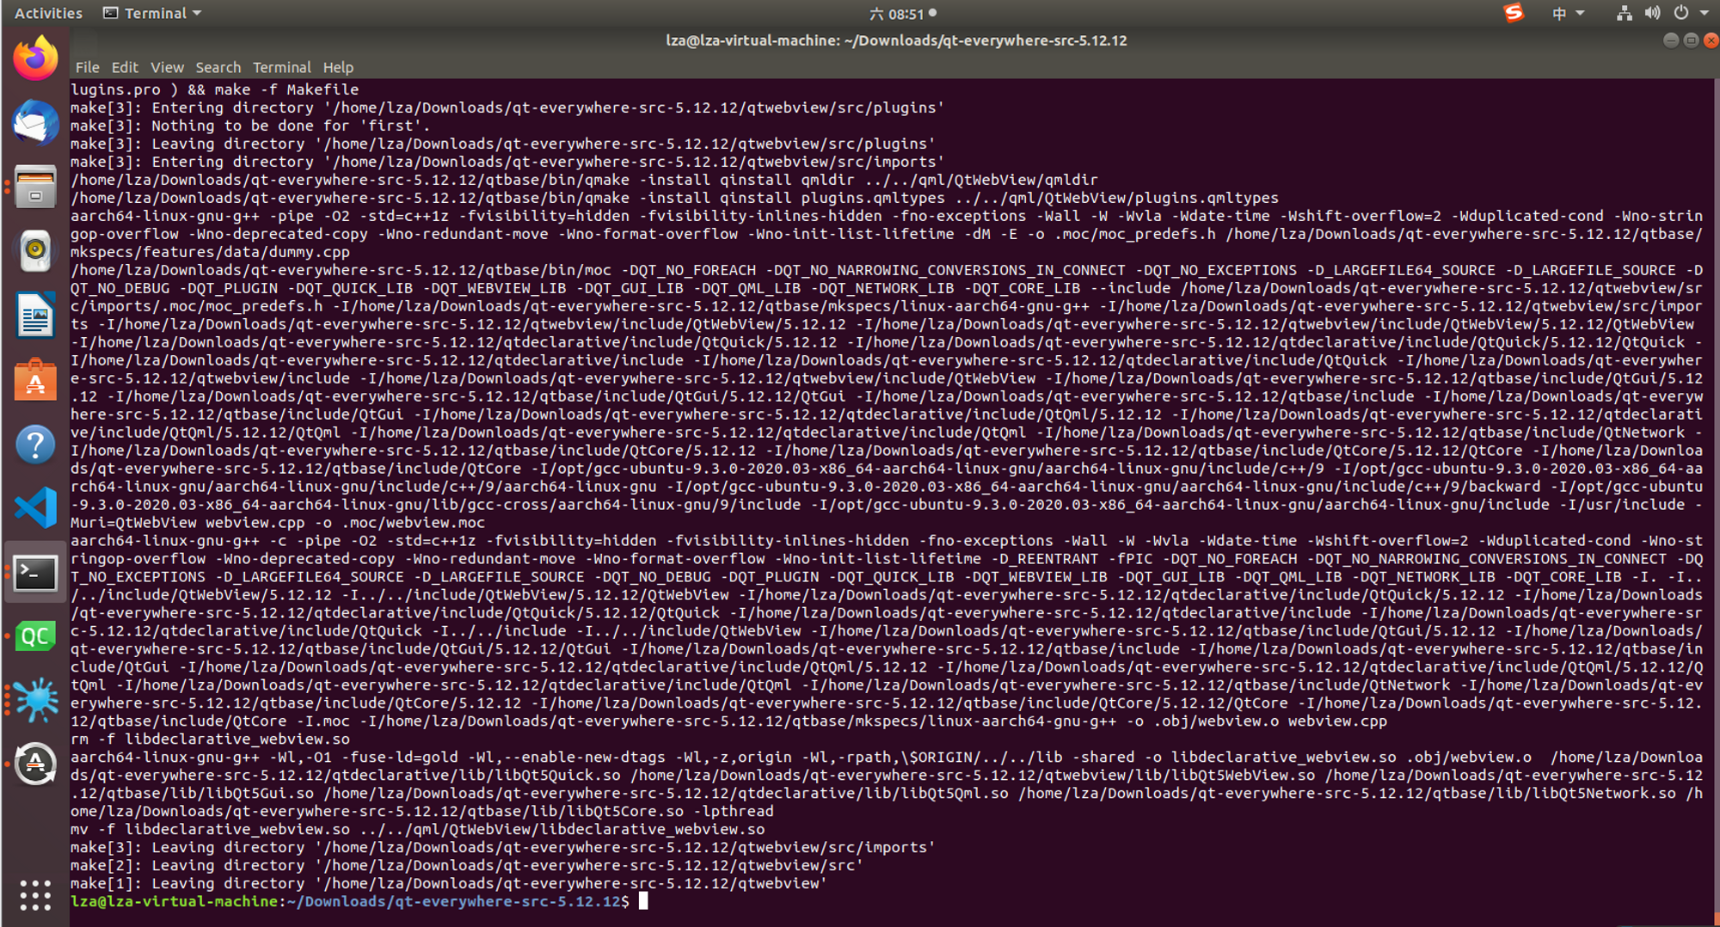Launch LibreOffice Writer from the dock

coord(35,316)
